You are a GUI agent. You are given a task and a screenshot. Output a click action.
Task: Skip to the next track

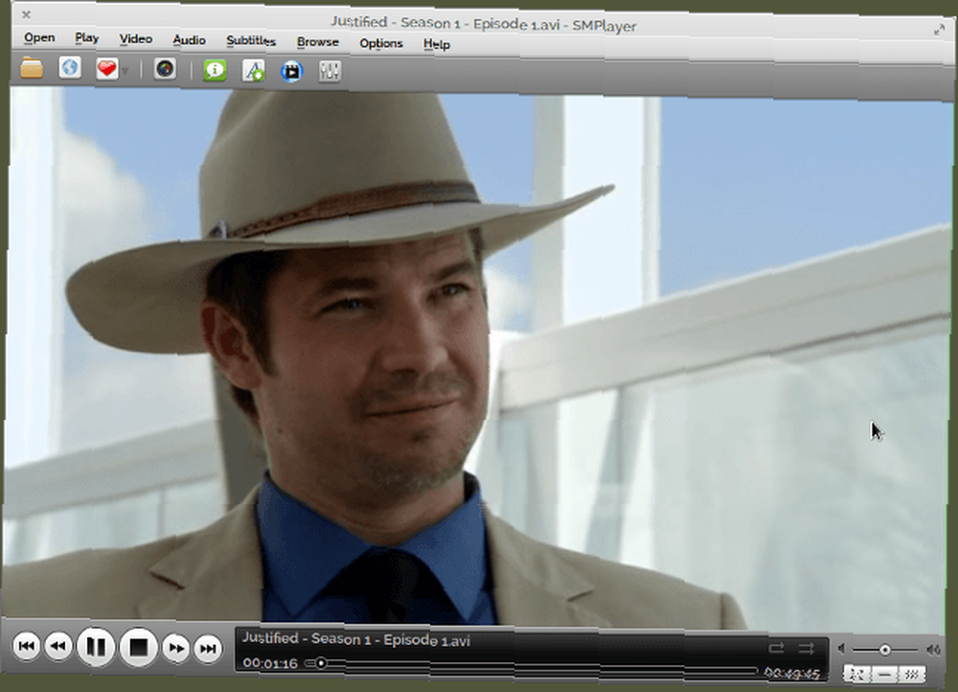(208, 649)
